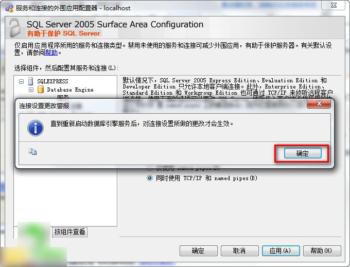Click the padlock icon in the header banner
This screenshot has width=350, height=267.
point(15,28)
